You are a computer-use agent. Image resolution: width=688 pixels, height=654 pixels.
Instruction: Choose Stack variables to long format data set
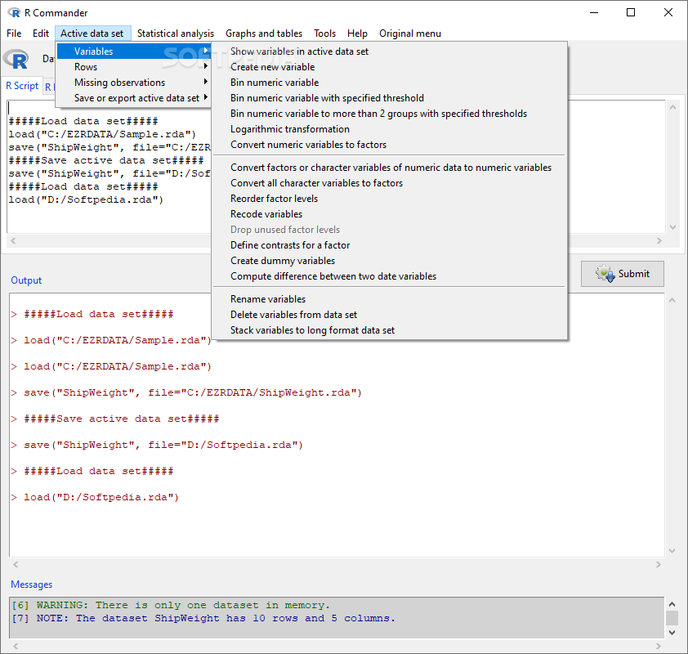point(390,330)
